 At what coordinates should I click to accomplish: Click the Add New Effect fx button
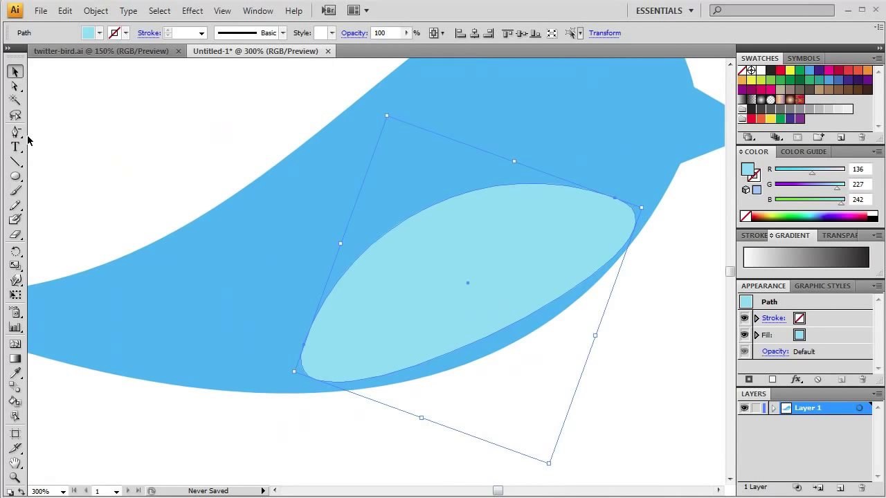click(x=796, y=380)
